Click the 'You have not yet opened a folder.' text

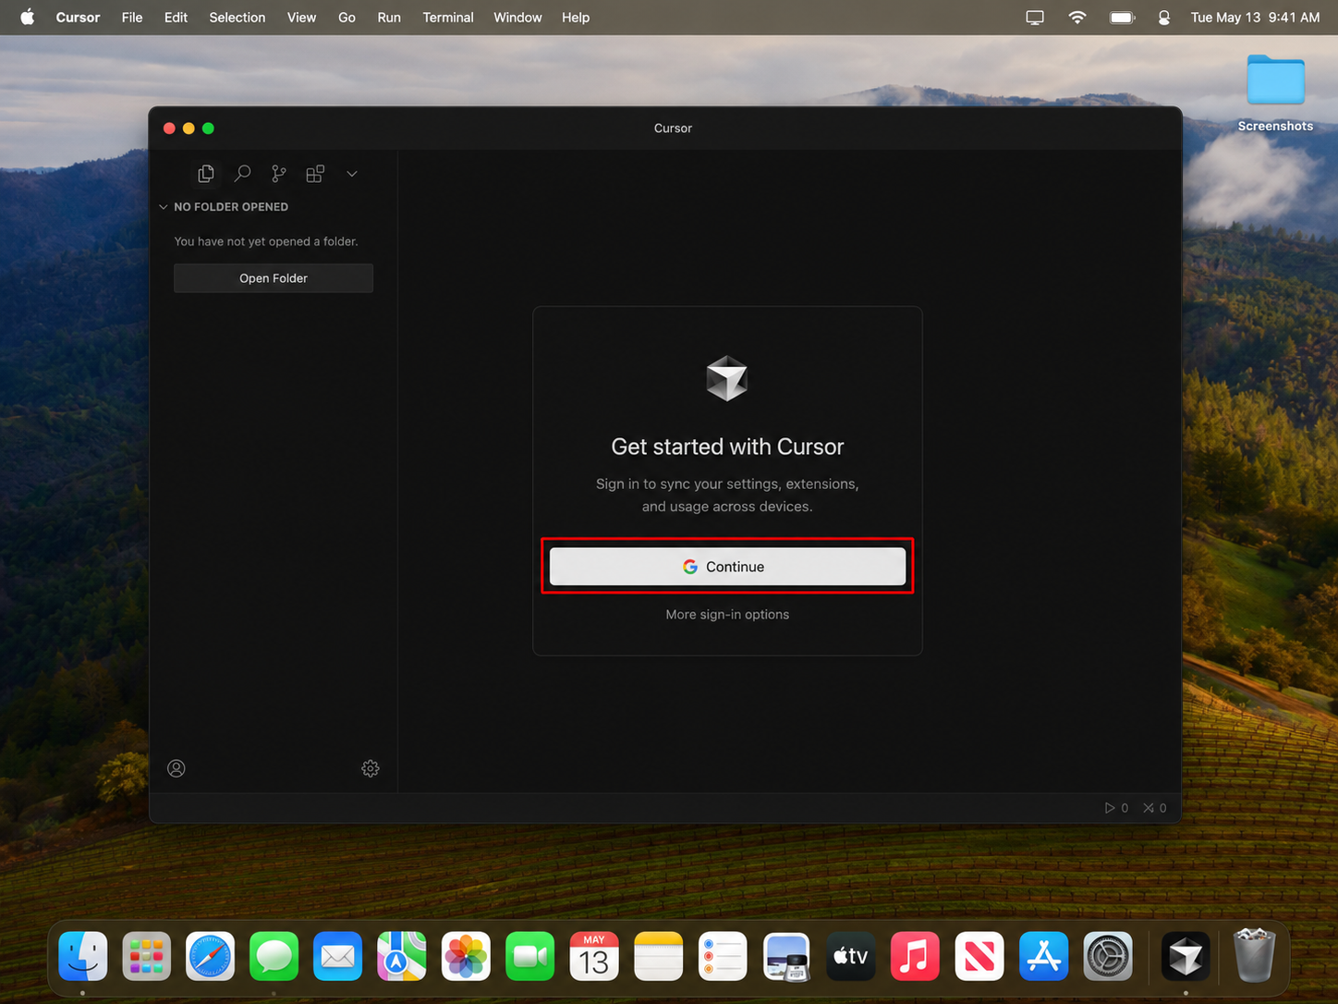pyautogui.click(x=266, y=241)
